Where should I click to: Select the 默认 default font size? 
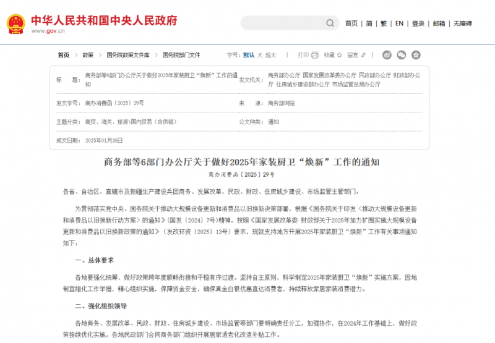pos(249,55)
